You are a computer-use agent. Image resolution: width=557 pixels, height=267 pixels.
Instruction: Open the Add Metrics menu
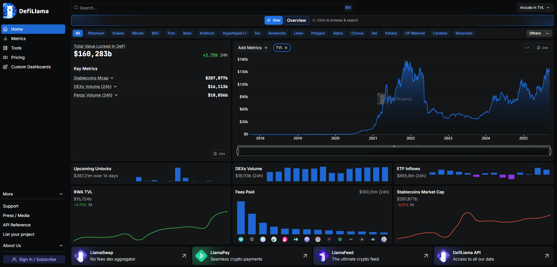[x=253, y=48]
